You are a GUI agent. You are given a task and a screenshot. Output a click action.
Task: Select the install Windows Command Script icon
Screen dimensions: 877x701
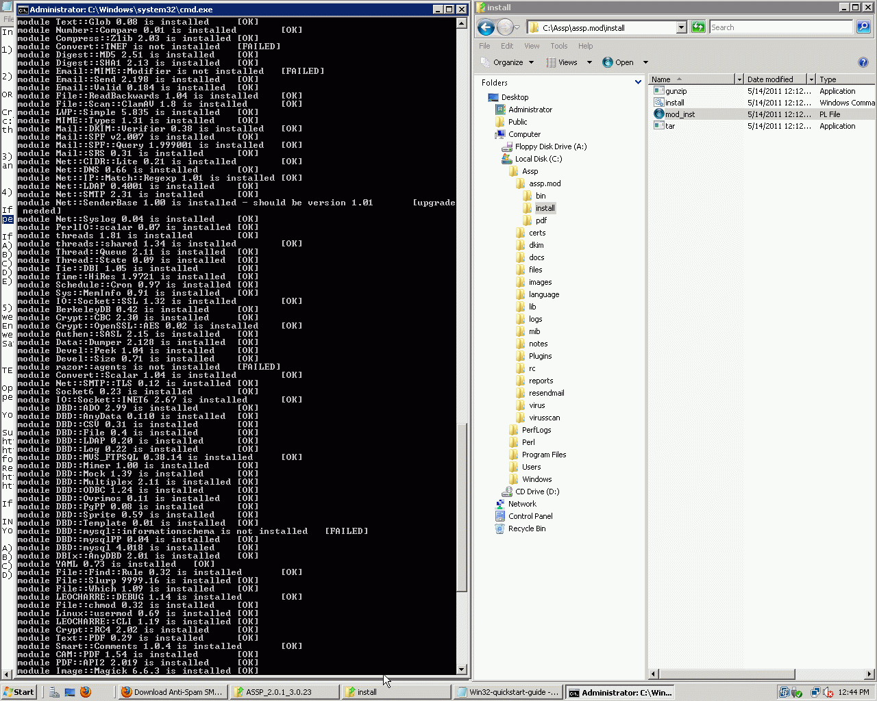tap(659, 103)
